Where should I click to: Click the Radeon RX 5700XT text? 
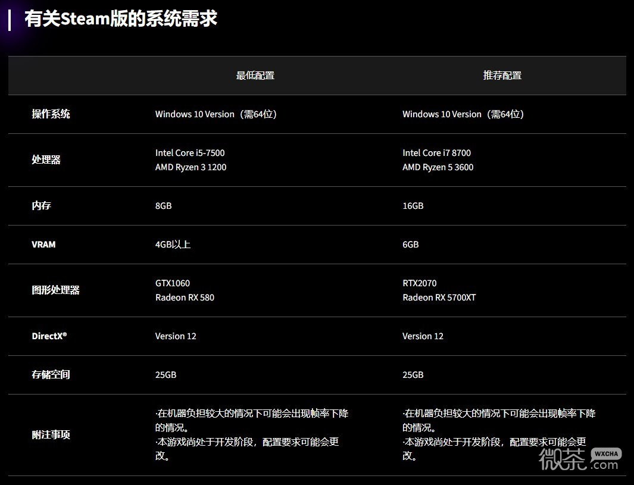[x=439, y=298]
